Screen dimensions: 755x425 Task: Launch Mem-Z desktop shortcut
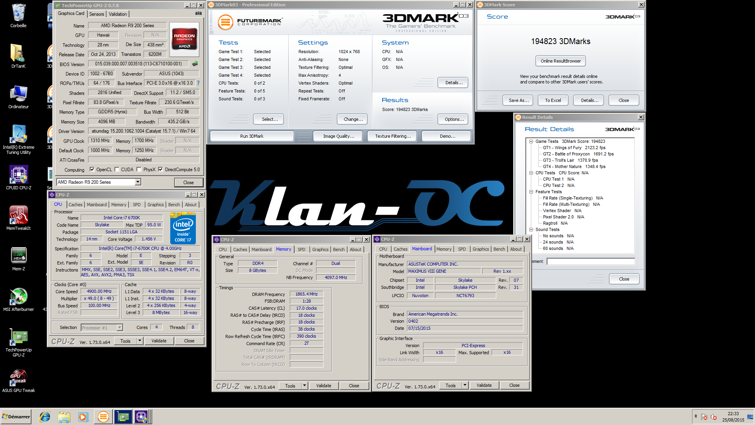pyautogui.click(x=18, y=259)
